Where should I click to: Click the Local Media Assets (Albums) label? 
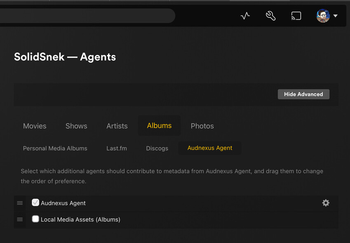[80, 219]
